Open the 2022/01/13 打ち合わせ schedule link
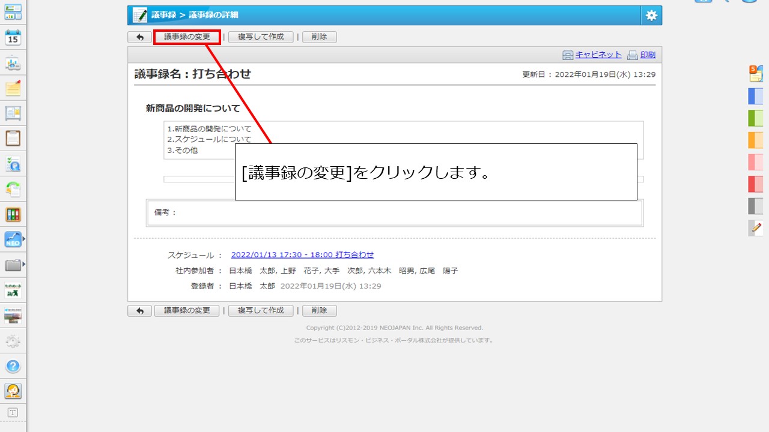This screenshot has height=432, width=769. tap(302, 255)
